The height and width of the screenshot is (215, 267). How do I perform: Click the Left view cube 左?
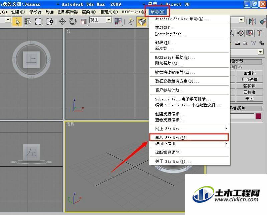pos(31,152)
